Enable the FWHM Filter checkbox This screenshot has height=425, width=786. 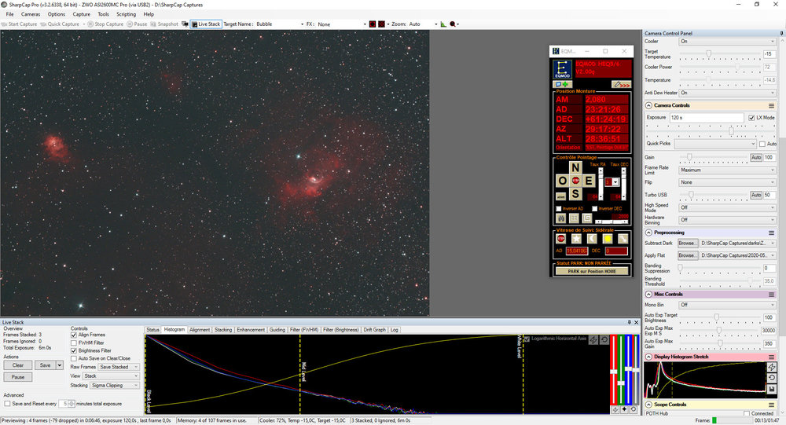(75, 343)
